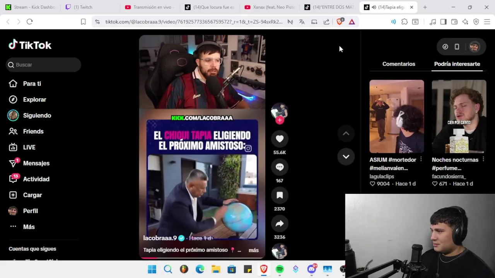Viewport: 495px width, 278px height.
Task: Open browser extensions puzzle icon
Action: pyautogui.click(x=405, y=22)
